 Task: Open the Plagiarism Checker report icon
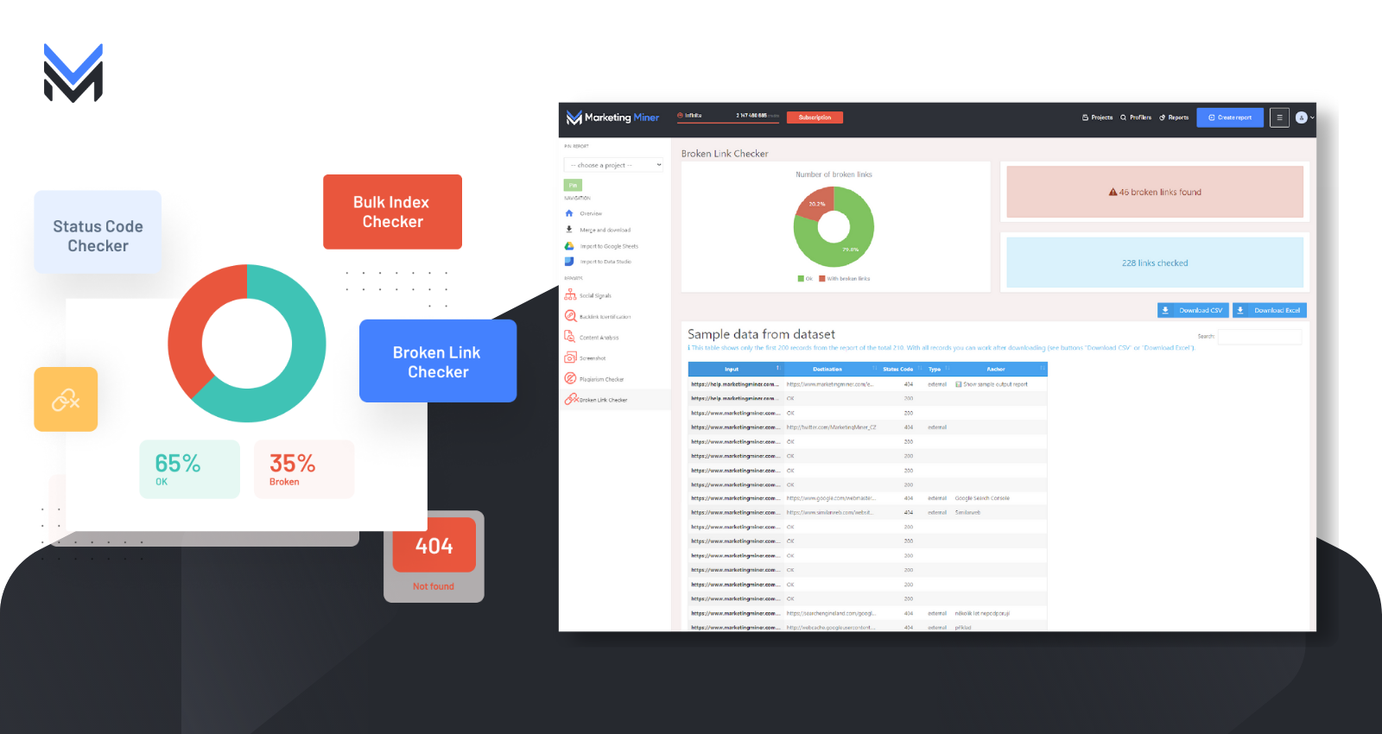pos(570,378)
